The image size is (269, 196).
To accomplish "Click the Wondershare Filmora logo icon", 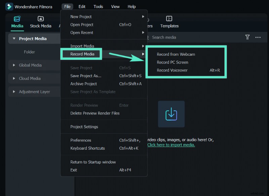I will [x=9, y=6].
